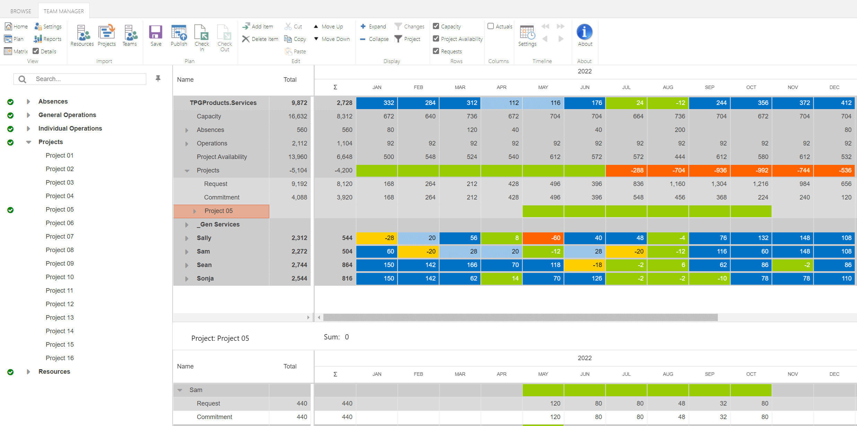857x426 pixels.
Task: Click the About info icon
Action: (585, 33)
